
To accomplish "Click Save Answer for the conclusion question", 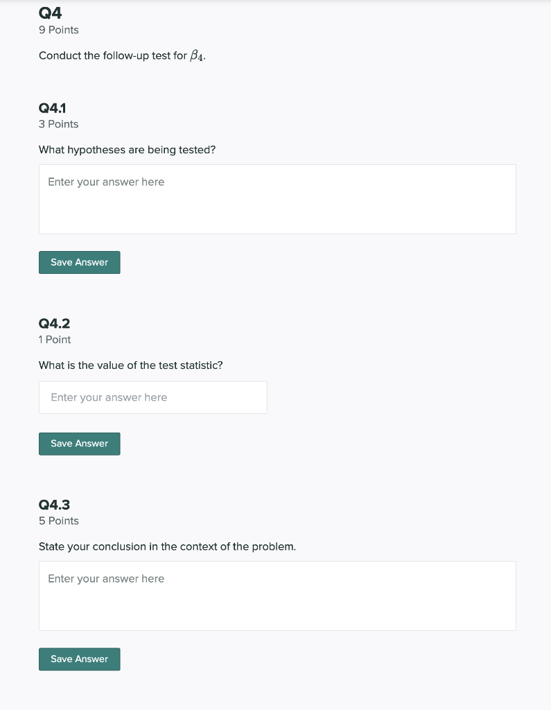I will pyautogui.click(x=79, y=659).
